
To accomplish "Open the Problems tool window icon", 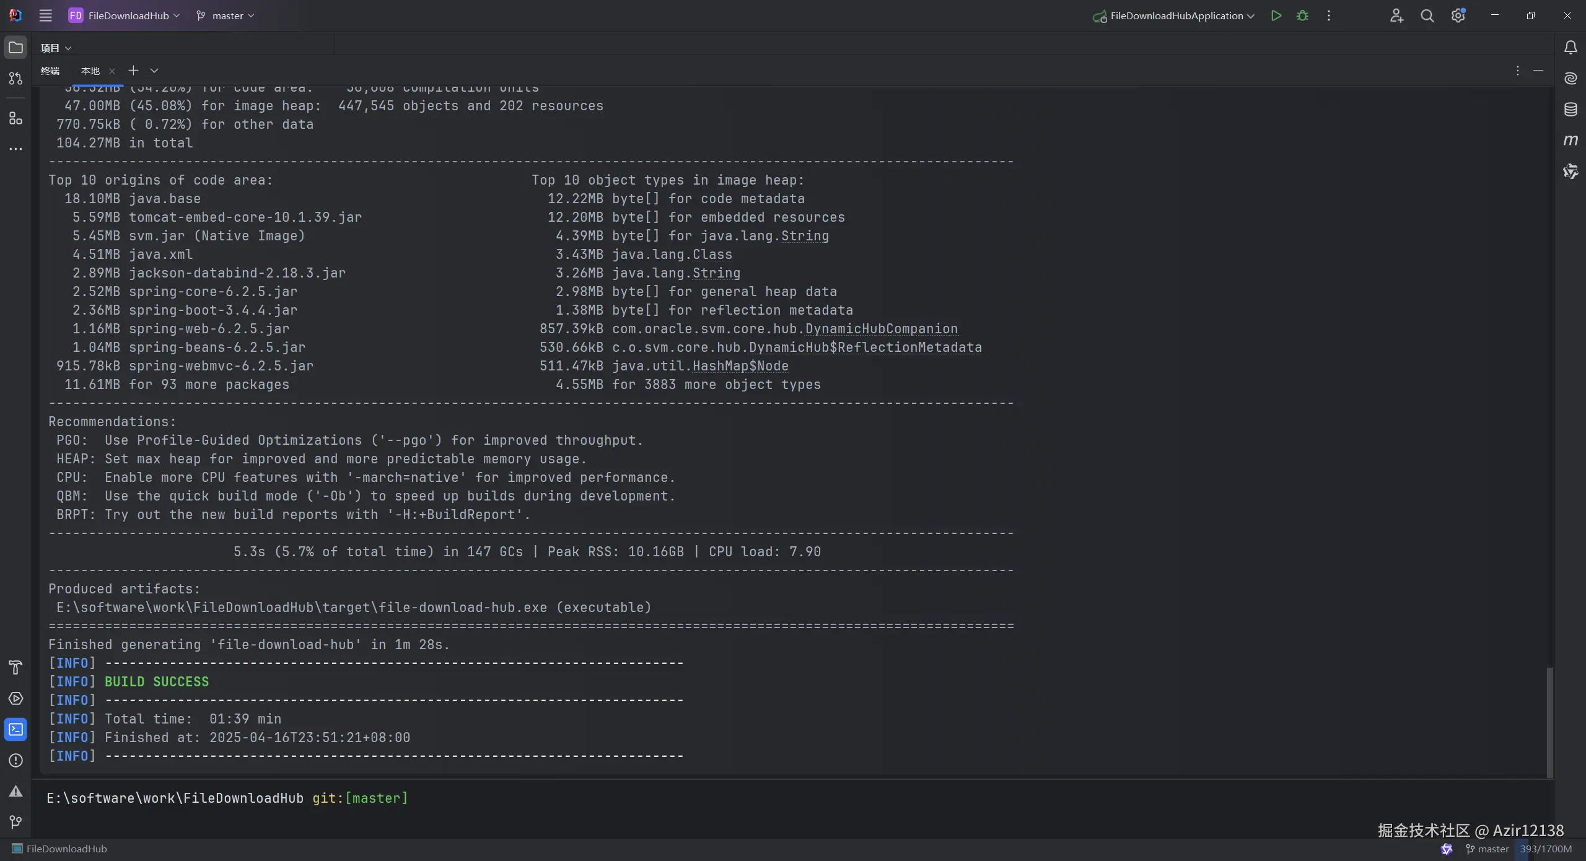I will point(15,760).
